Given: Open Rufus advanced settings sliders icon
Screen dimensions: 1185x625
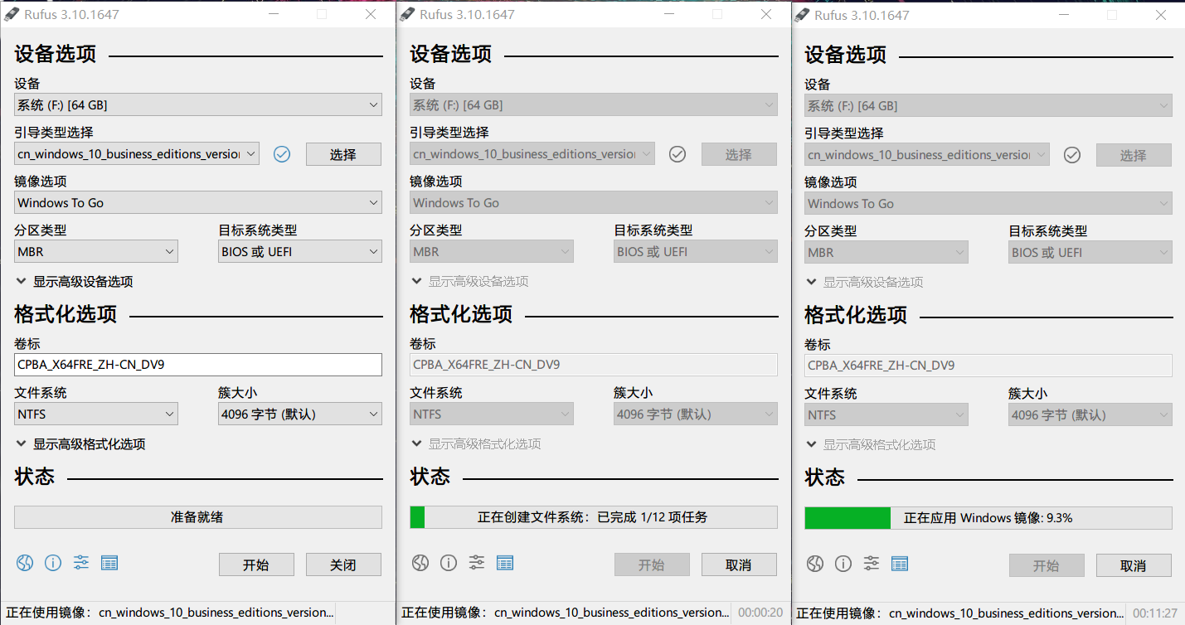Looking at the screenshot, I should tap(80, 562).
